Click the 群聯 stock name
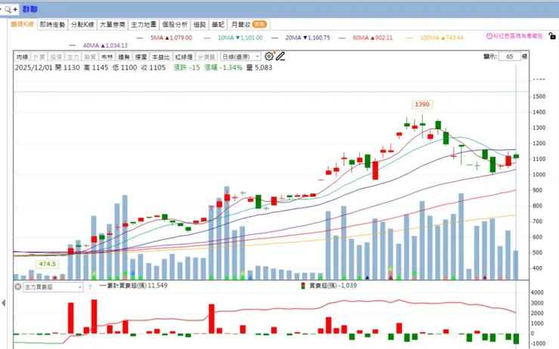Image resolution: width=559 pixels, height=349 pixels. tap(30, 9)
